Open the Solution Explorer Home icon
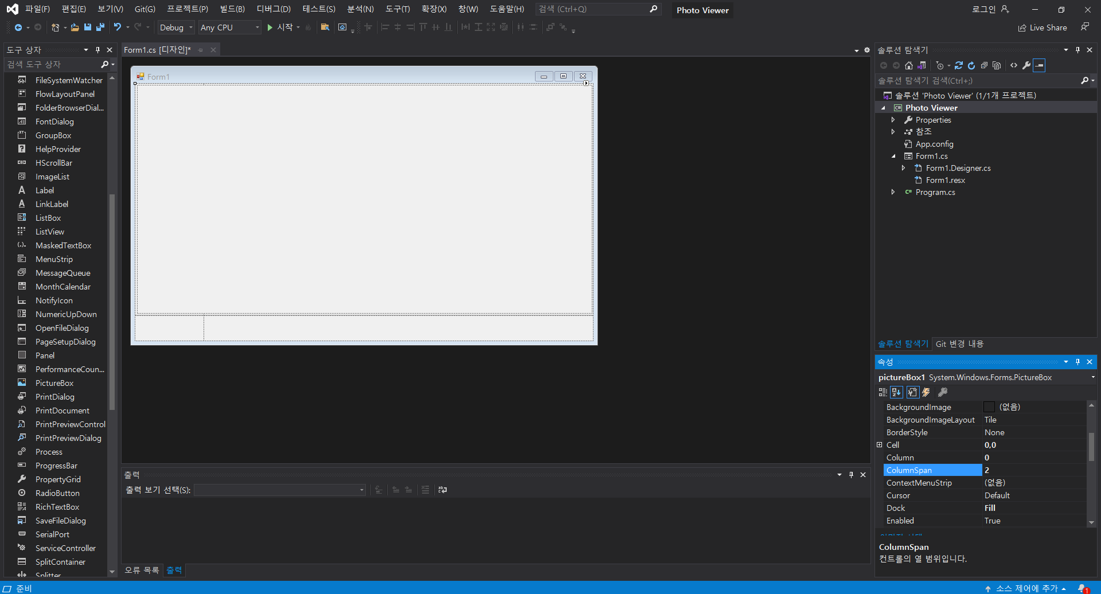The height and width of the screenshot is (594, 1101). pyautogui.click(x=909, y=65)
